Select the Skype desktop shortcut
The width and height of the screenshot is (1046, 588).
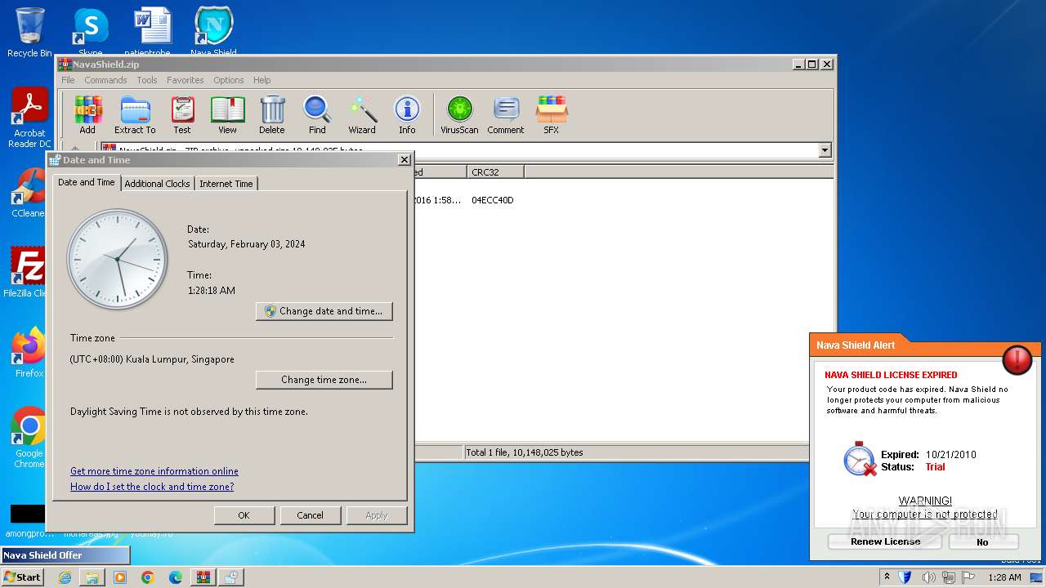91,33
